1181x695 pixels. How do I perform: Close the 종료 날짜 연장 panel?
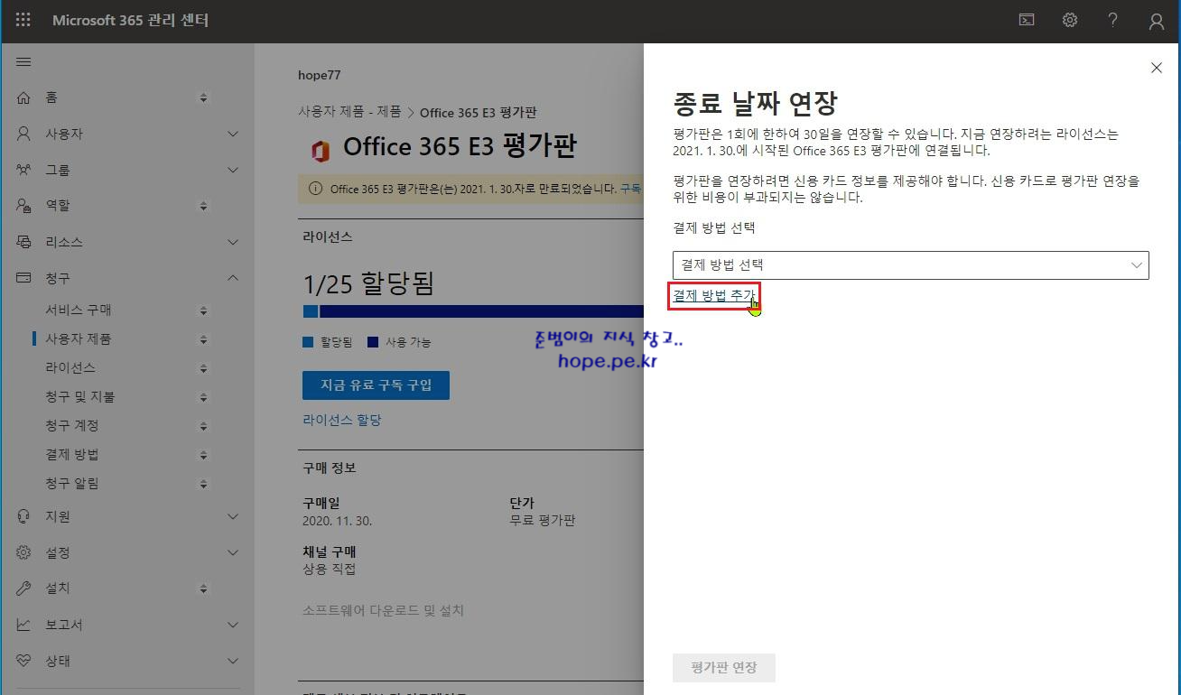1157,68
